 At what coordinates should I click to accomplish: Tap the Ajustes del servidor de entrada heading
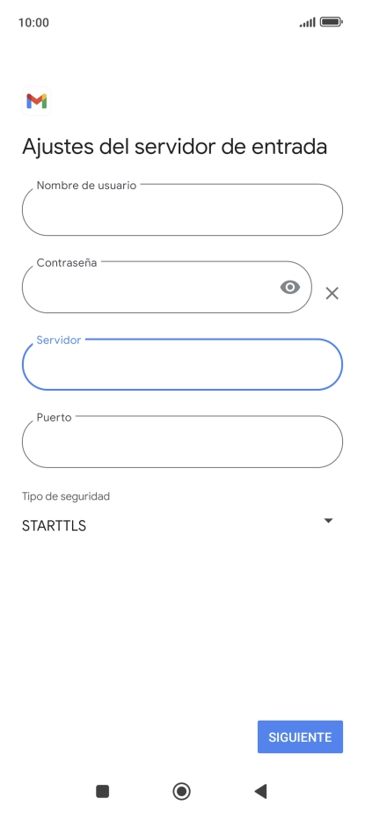click(175, 147)
